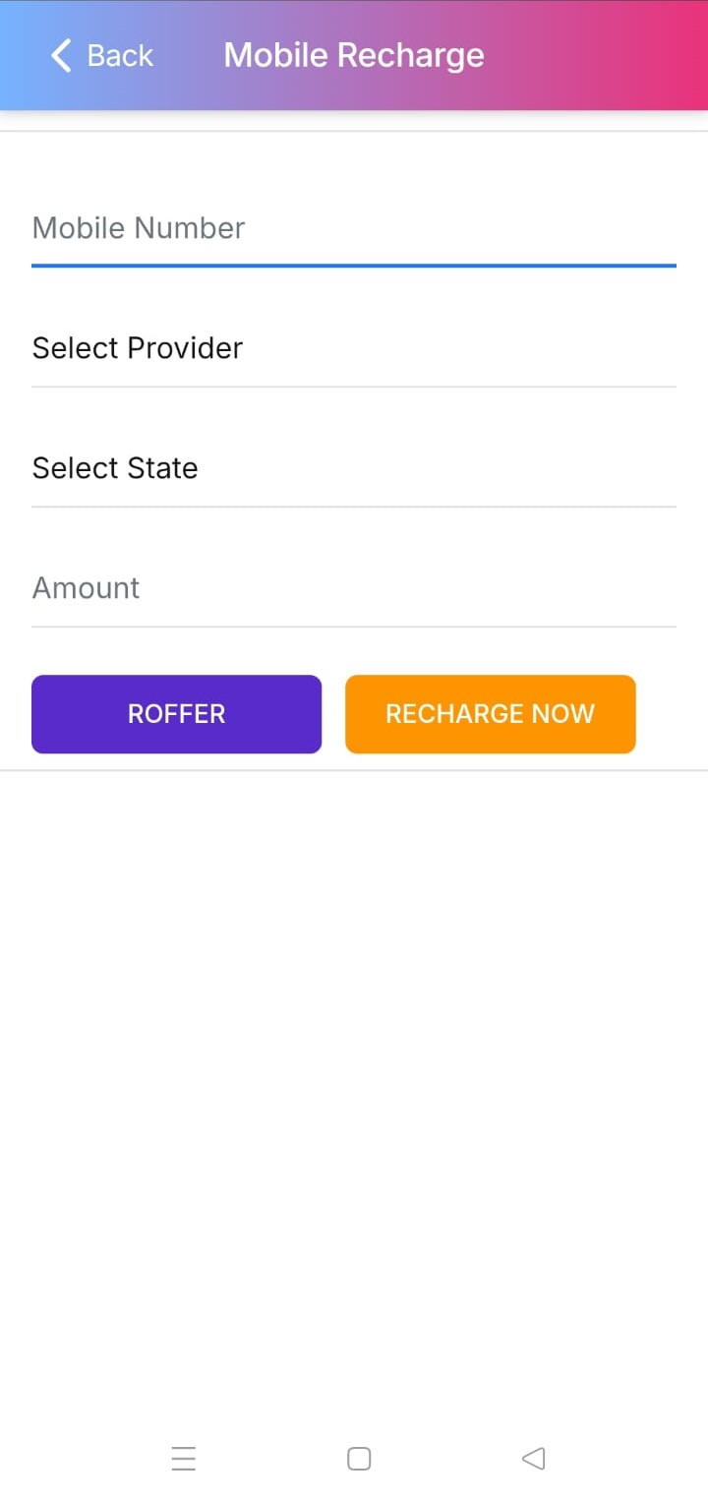708x1502 pixels.
Task: Click the Amount field placeholder text
Action: [87, 588]
